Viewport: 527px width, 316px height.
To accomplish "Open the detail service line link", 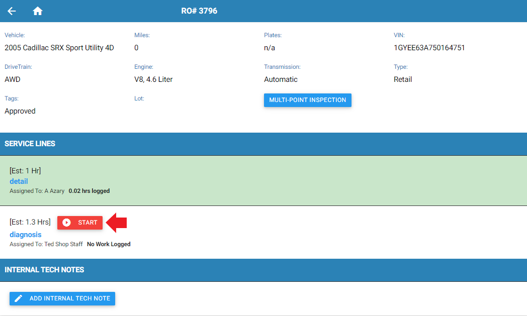I will pyautogui.click(x=19, y=181).
